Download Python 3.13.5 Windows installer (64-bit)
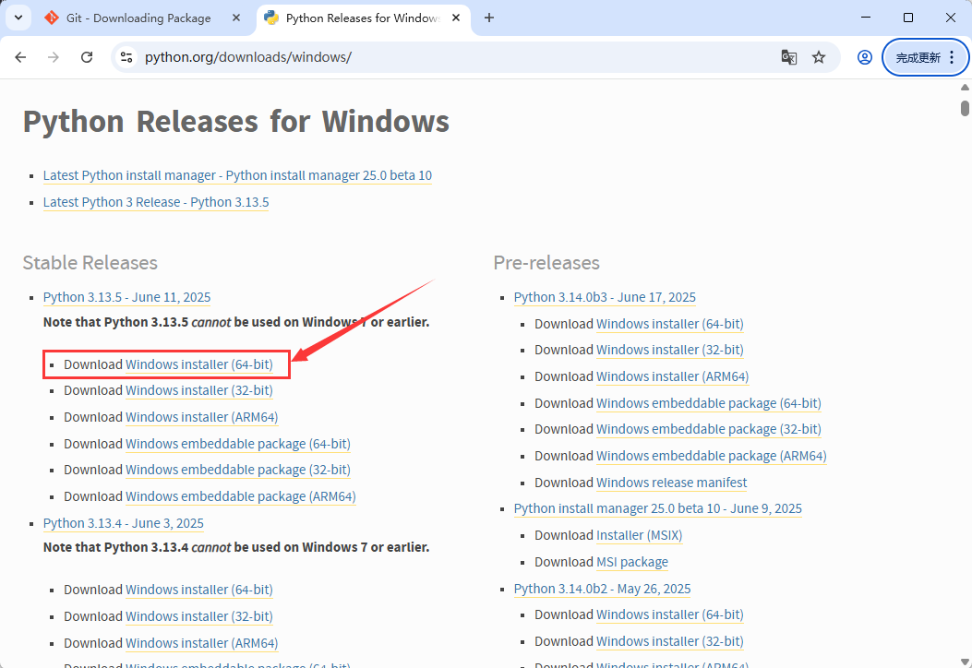 199,364
